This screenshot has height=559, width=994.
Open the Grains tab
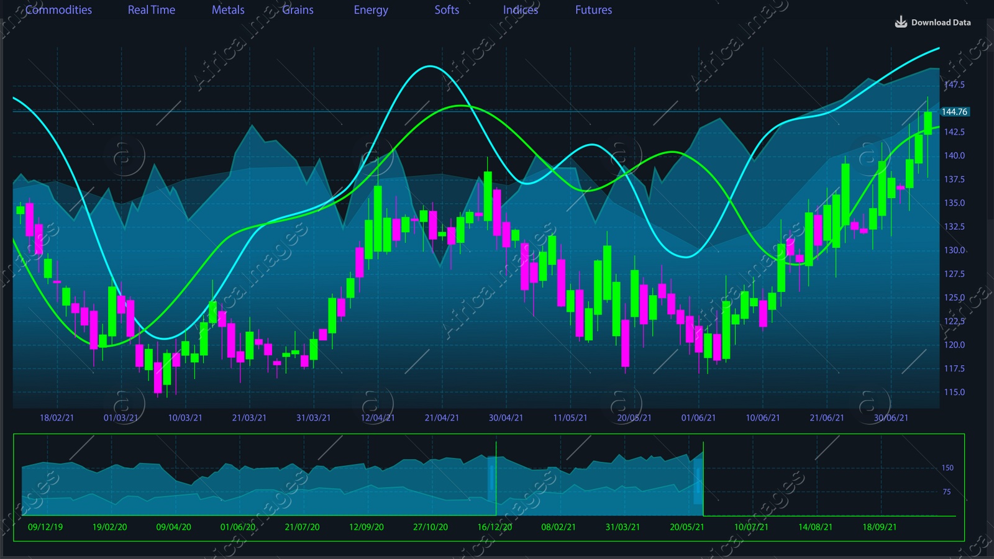tap(298, 10)
